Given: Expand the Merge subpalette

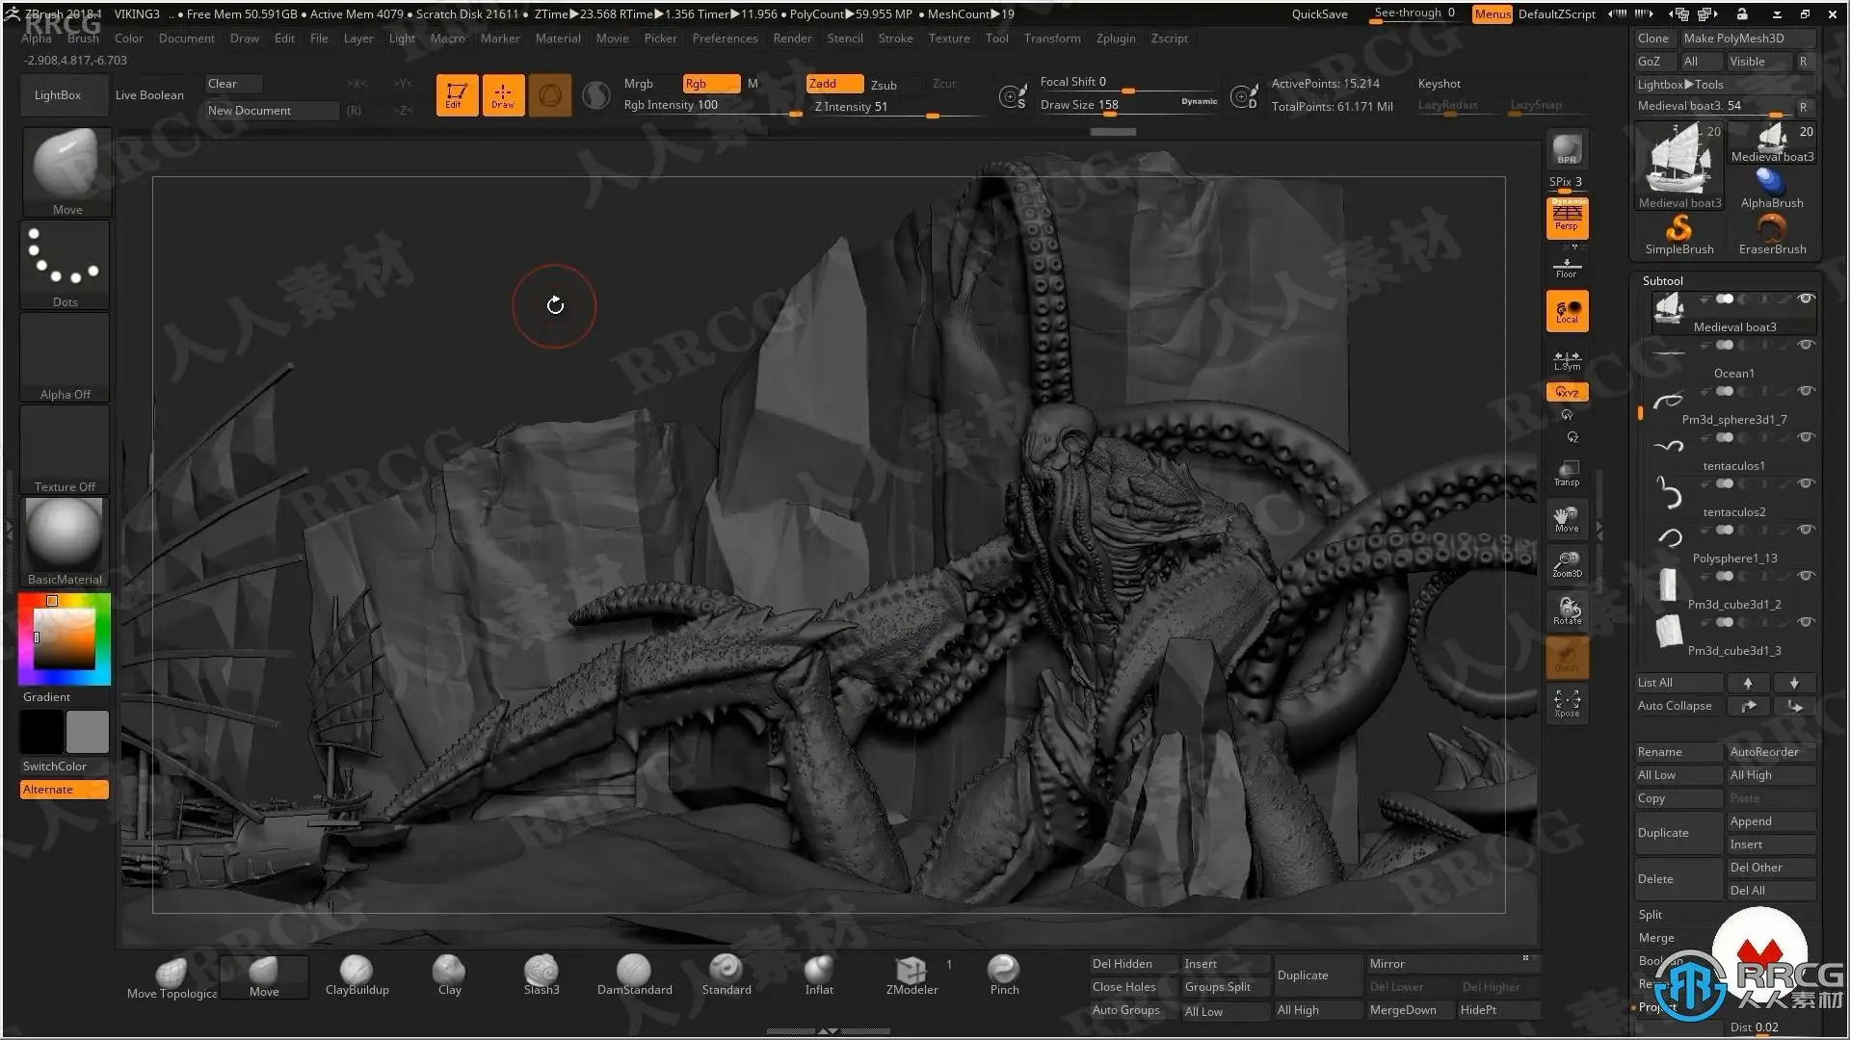Looking at the screenshot, I should click(x=1656, y=938).
